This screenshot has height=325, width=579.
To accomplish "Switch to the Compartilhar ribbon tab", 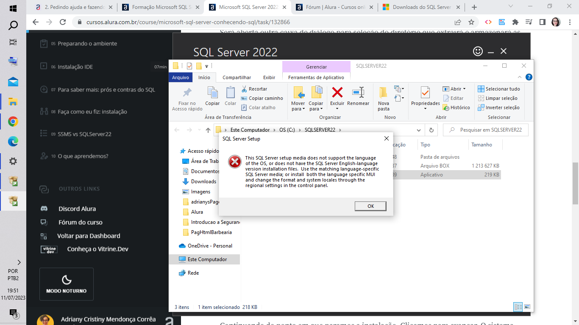I will point(237,77).
